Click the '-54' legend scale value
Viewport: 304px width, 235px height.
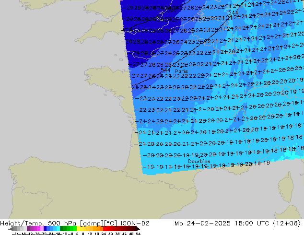[x=15, y=234]
